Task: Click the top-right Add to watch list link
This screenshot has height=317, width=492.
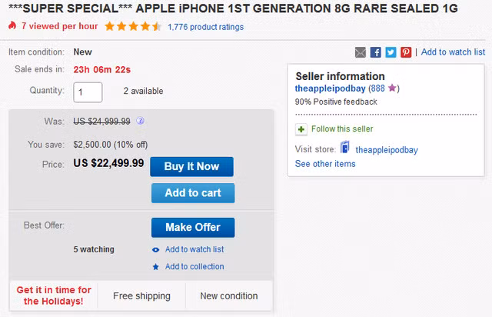Action: 453,52
